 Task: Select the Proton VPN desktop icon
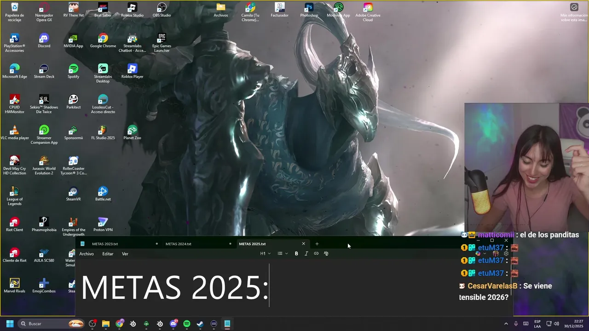[103, 224]
